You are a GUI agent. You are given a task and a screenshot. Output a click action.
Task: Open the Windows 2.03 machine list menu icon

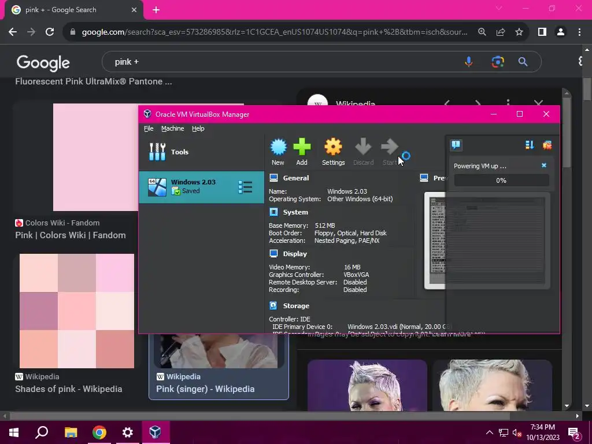(245, 187)
